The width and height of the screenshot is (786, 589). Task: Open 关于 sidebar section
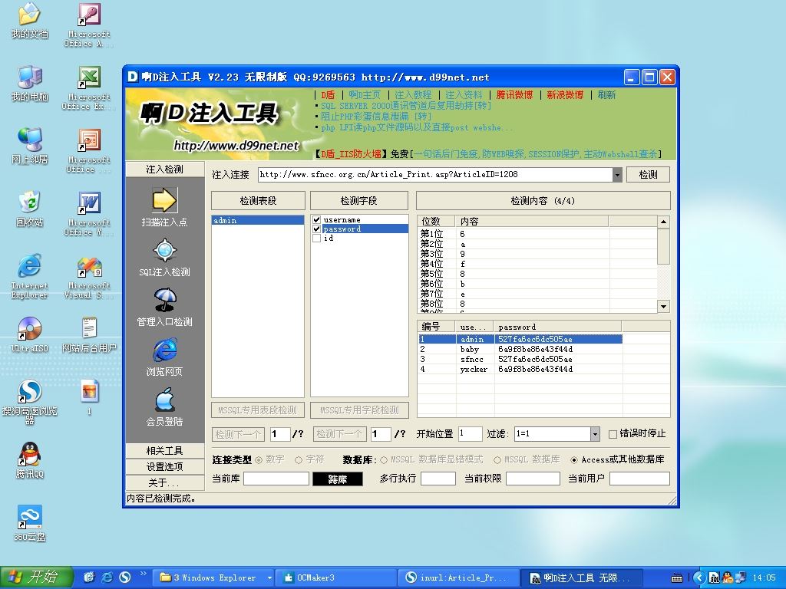pos(165,483)
